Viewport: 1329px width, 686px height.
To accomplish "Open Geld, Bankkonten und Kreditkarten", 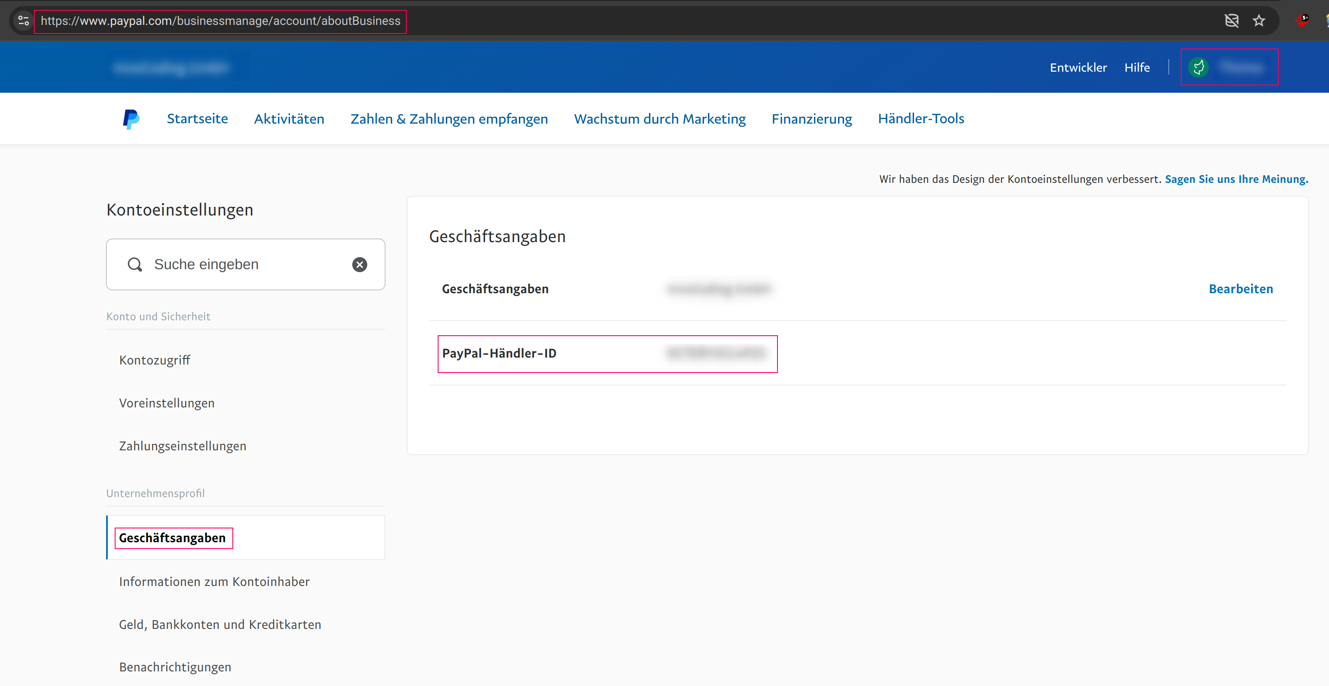I will pyautogui.click(x=220, y=624).
